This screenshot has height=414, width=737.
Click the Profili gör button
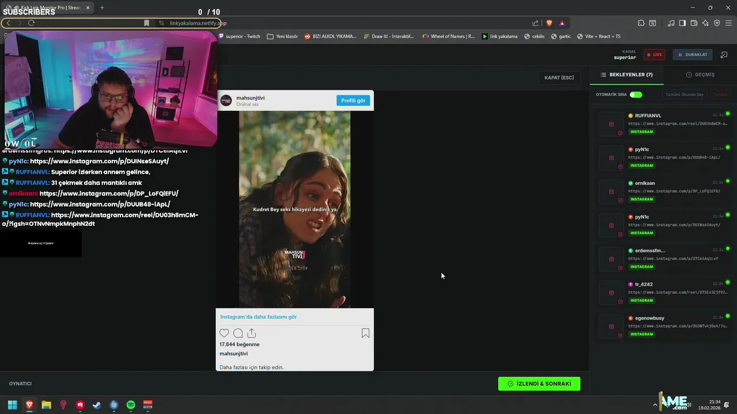coord(353,101)
